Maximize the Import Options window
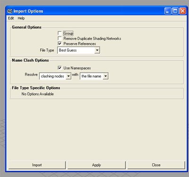Screen dimensions: 189x177 click(175, 11)
